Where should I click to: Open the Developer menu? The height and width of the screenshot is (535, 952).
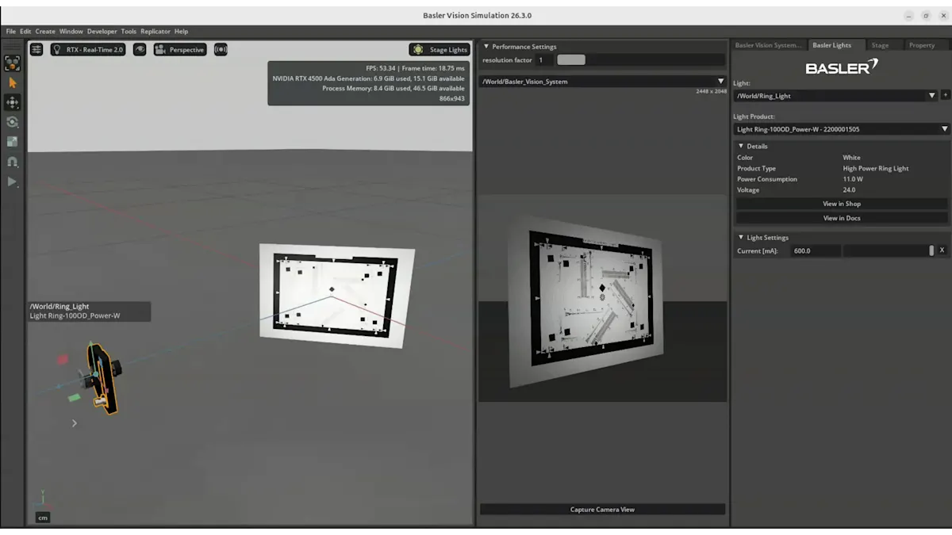[102, 32]
